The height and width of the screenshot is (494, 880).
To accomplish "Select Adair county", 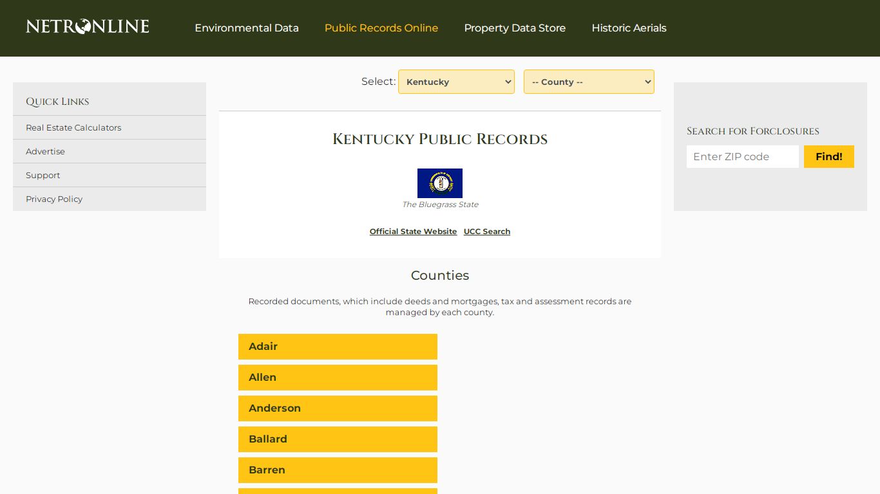I will [338, 347].
